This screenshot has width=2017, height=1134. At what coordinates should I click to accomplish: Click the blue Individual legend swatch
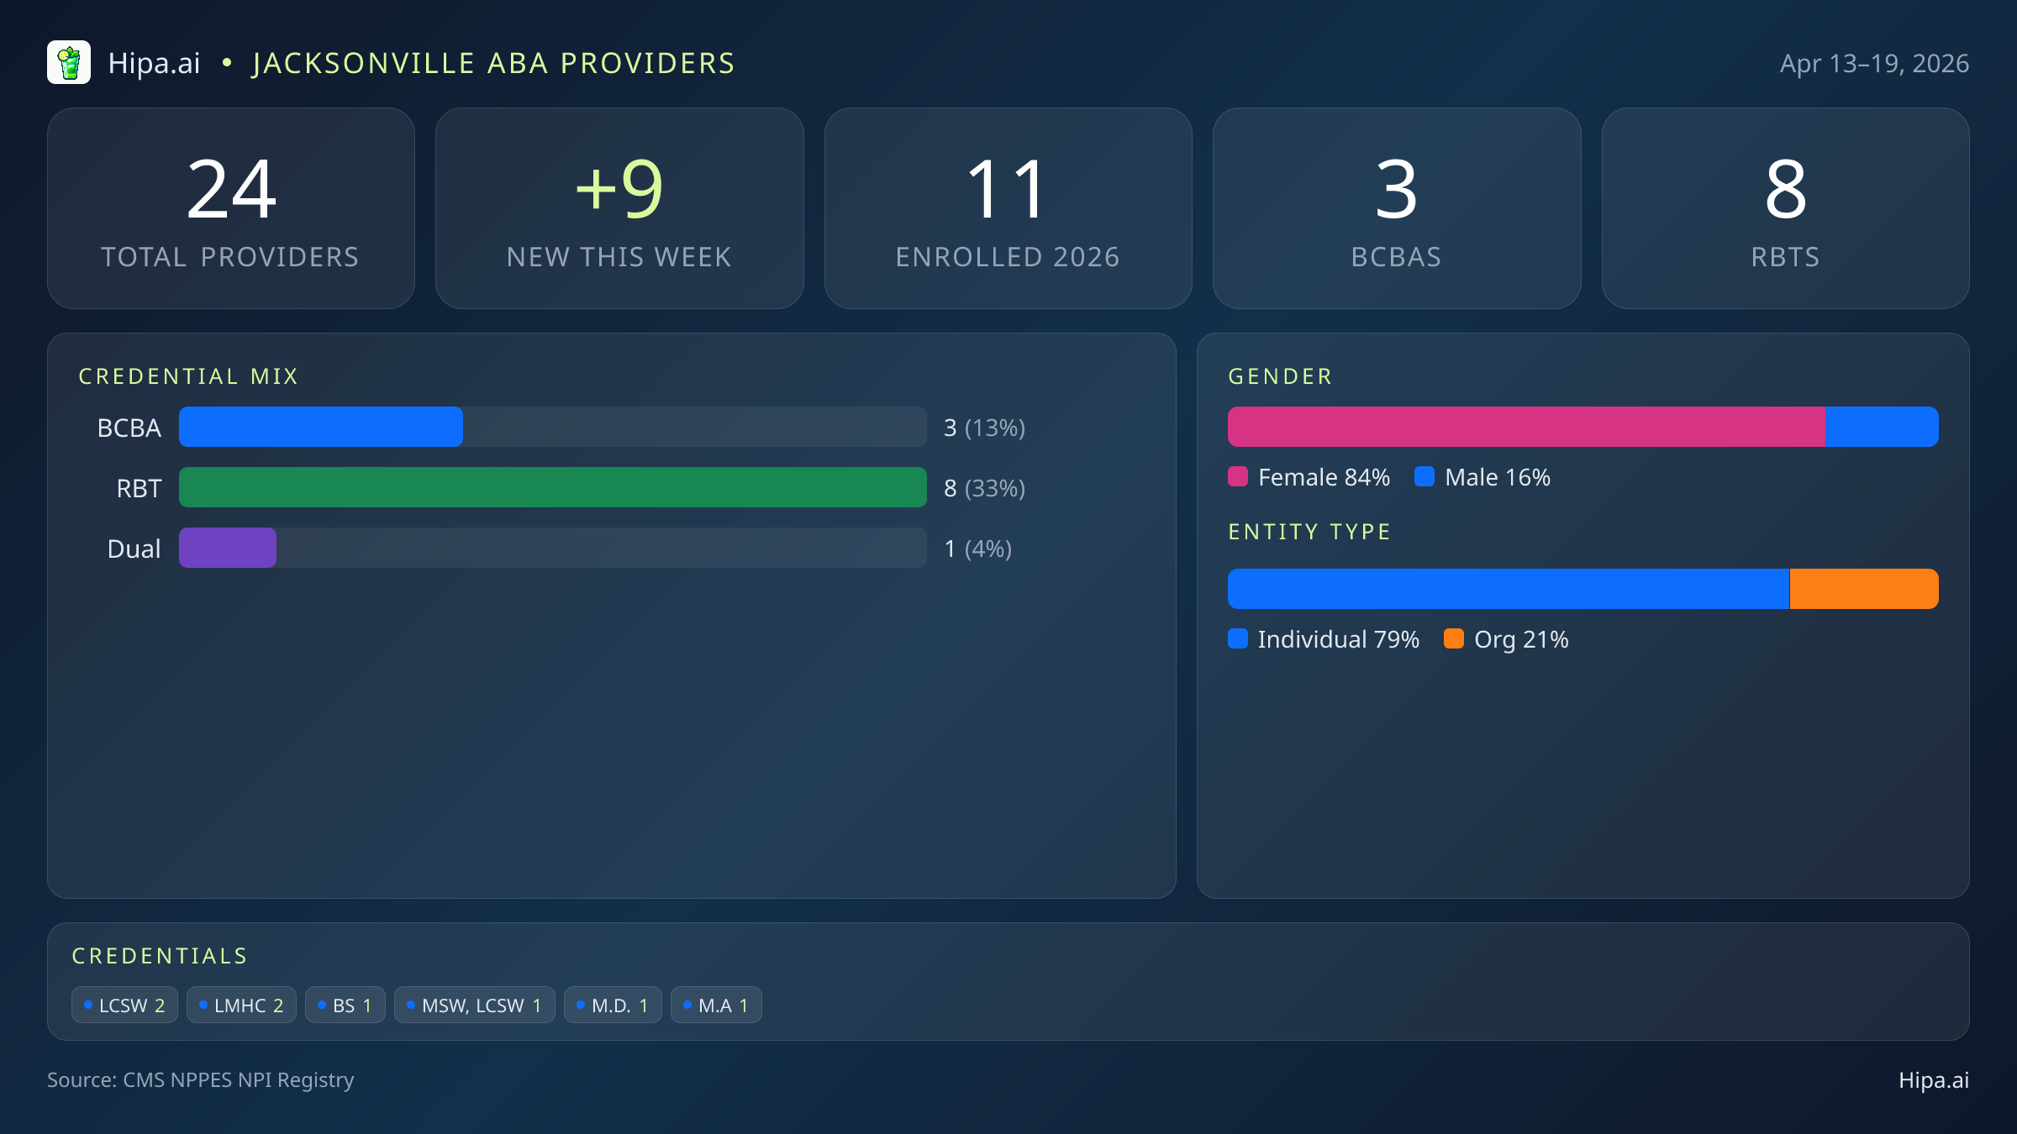1238,639
